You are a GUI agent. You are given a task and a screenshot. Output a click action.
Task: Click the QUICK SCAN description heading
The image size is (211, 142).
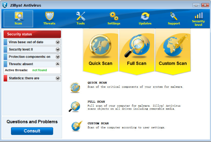(x=97, y=83)
